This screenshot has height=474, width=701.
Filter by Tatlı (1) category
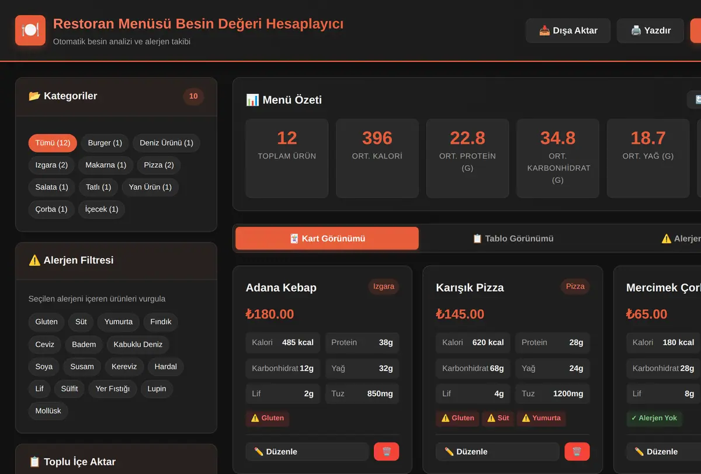click(99, 187)
